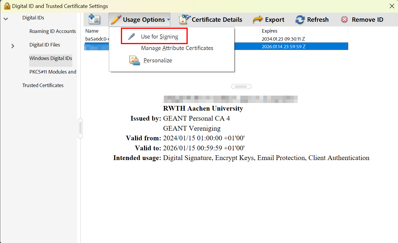Viewport: 398px width, 243px height.
Task: Click the red Remove ID icon
Action: [344, 19]
